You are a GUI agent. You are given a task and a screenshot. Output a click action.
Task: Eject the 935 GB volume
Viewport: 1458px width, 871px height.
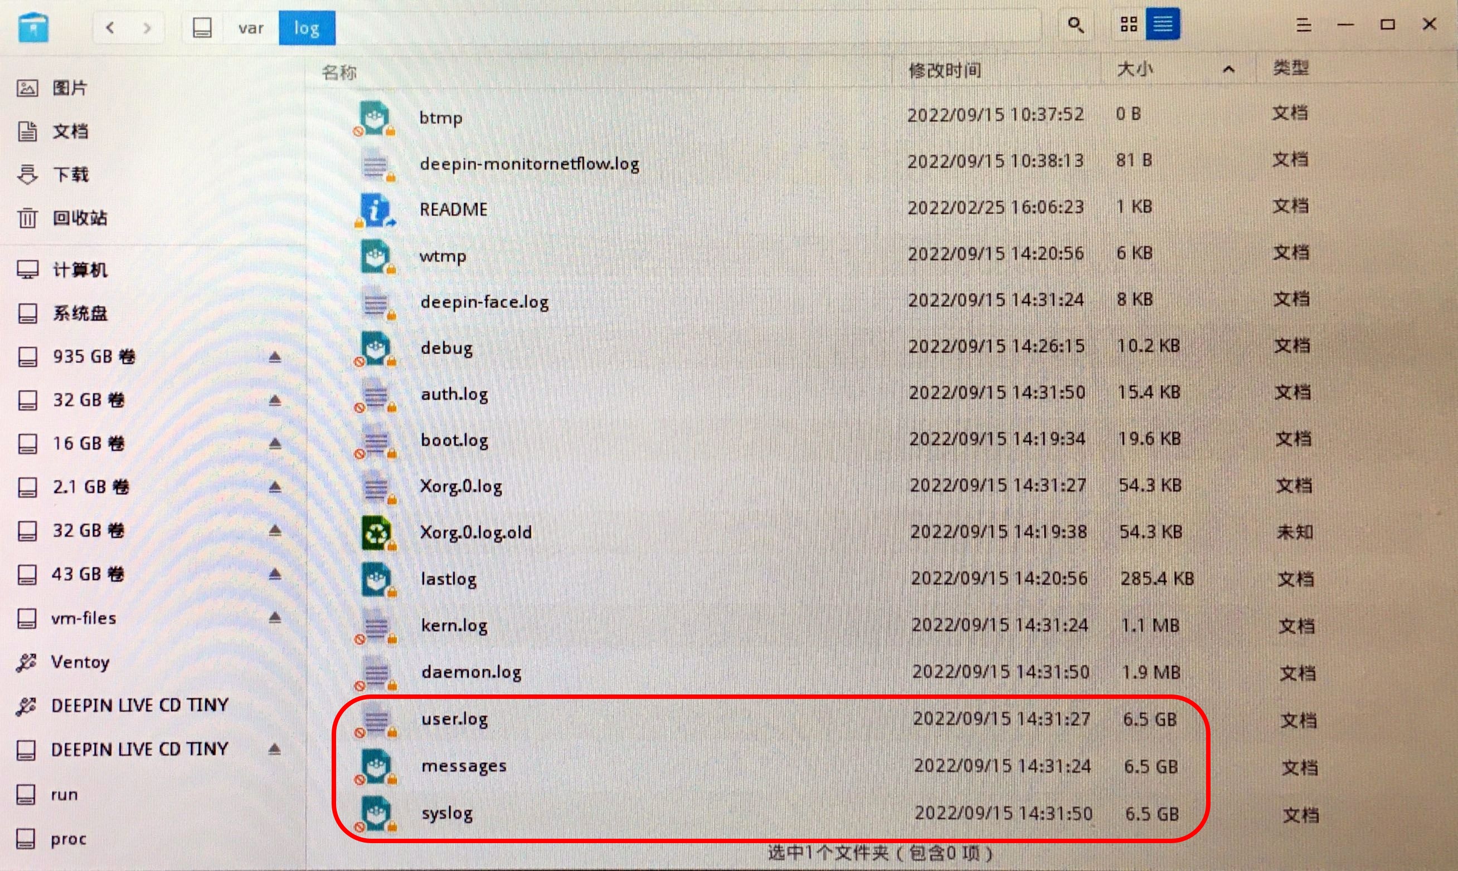[x=275, y=357]
